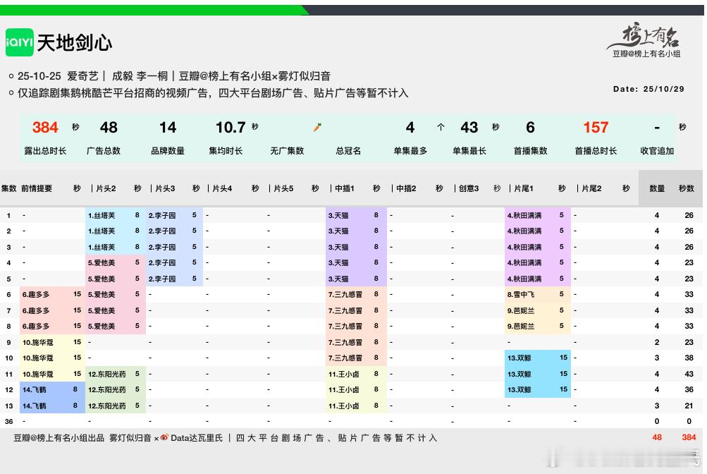
Task: Click 13.双鲸 in episode 12 row
Action: [520, 389]
